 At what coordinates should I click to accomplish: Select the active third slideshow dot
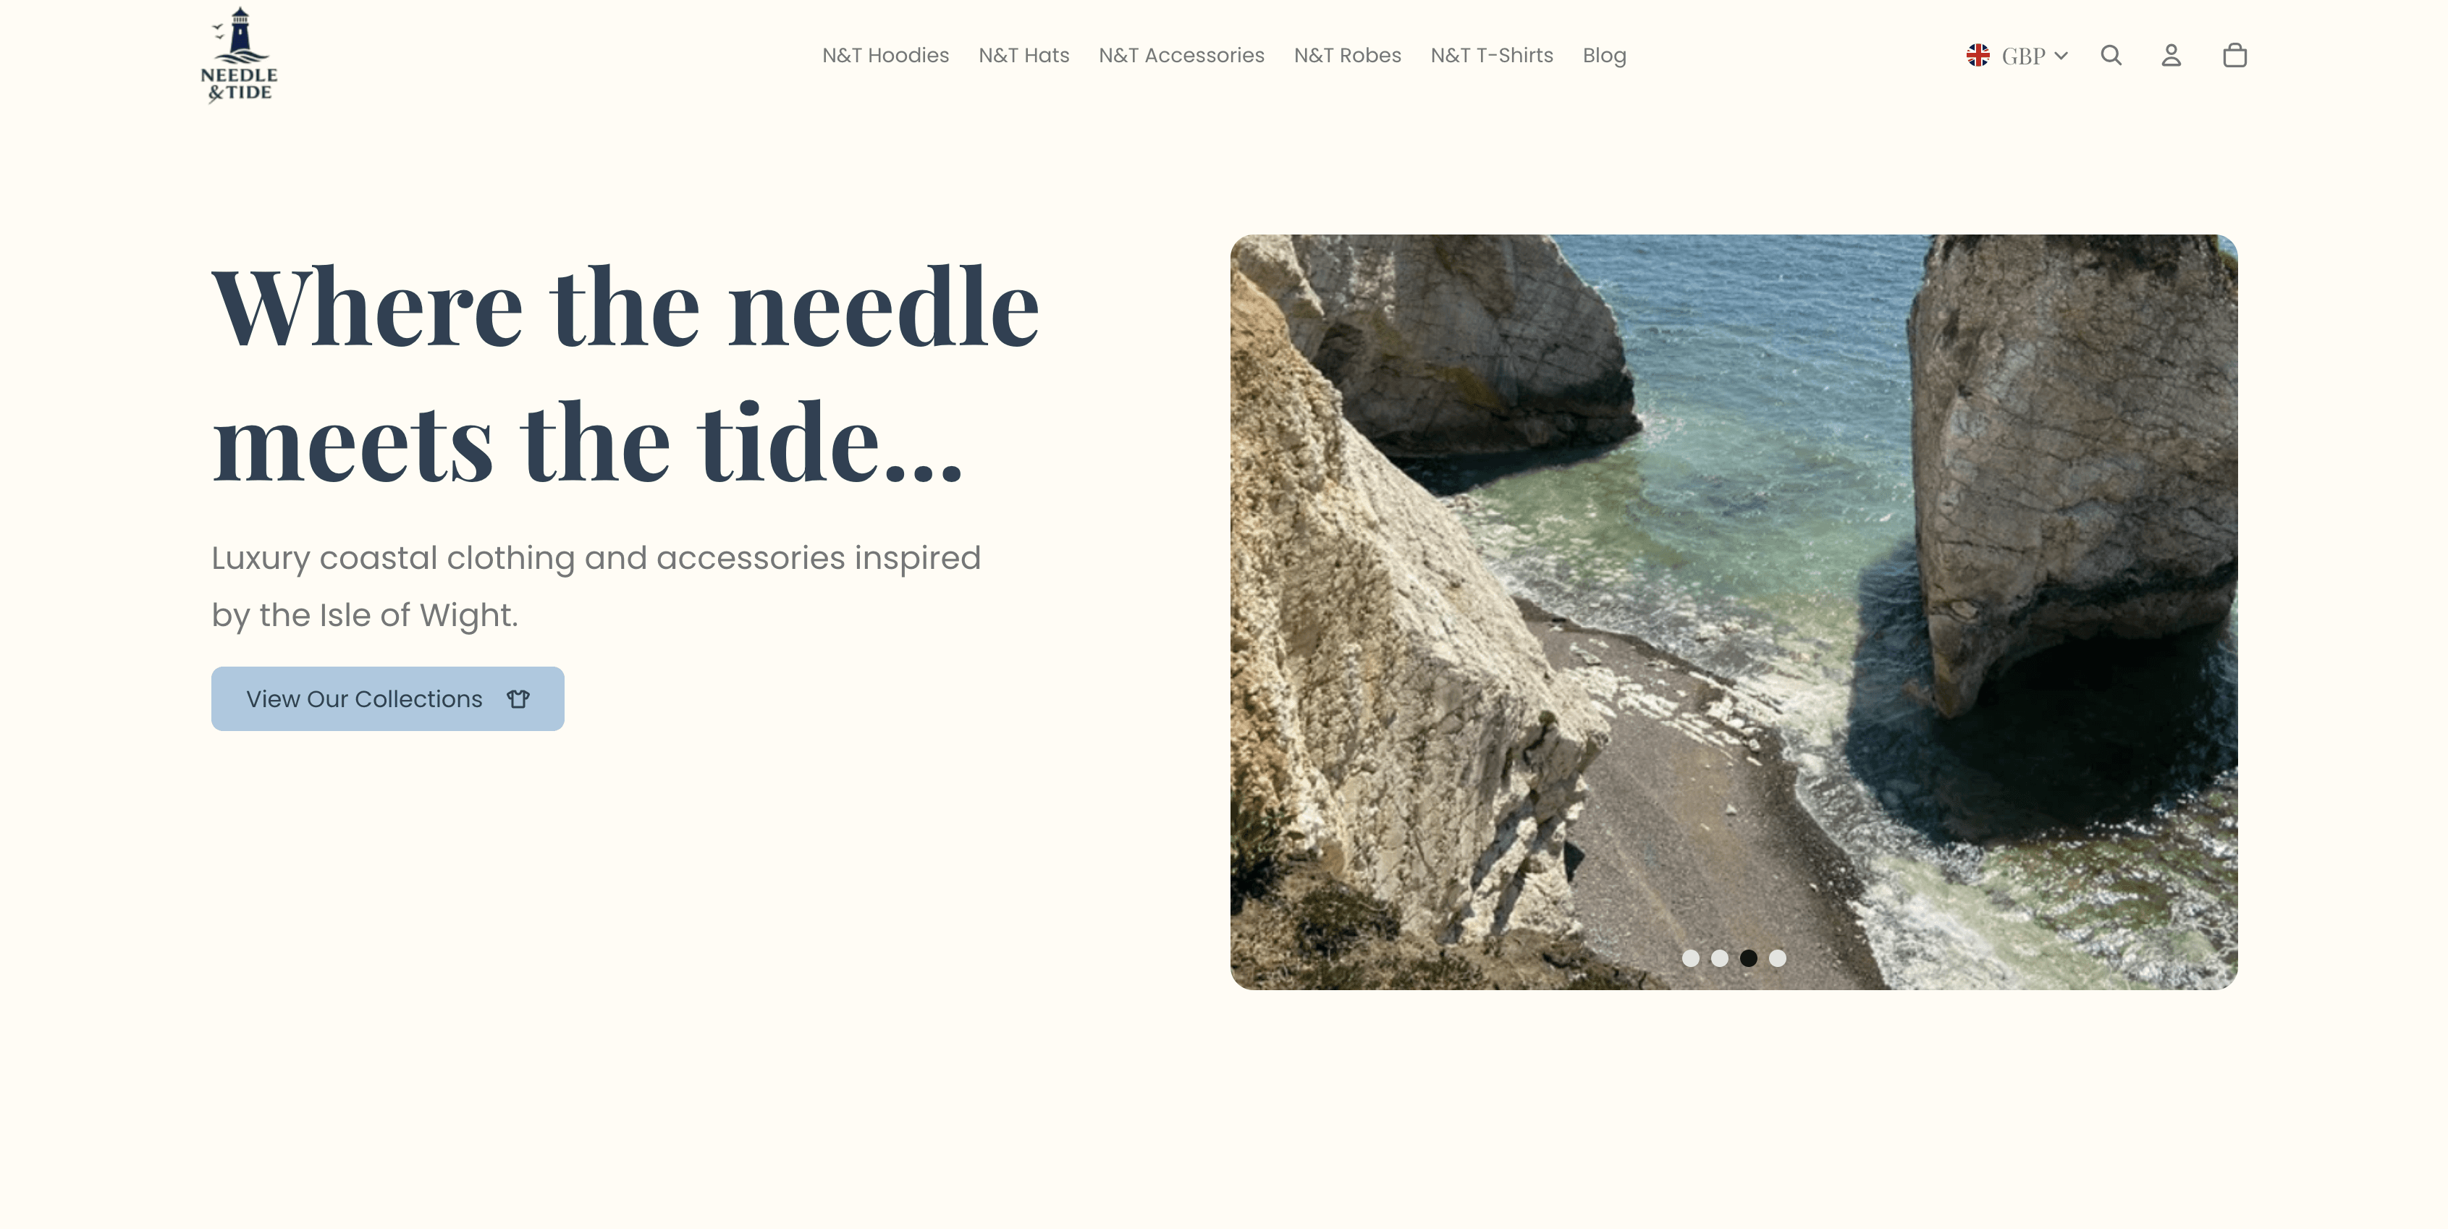pos(1749,958)
